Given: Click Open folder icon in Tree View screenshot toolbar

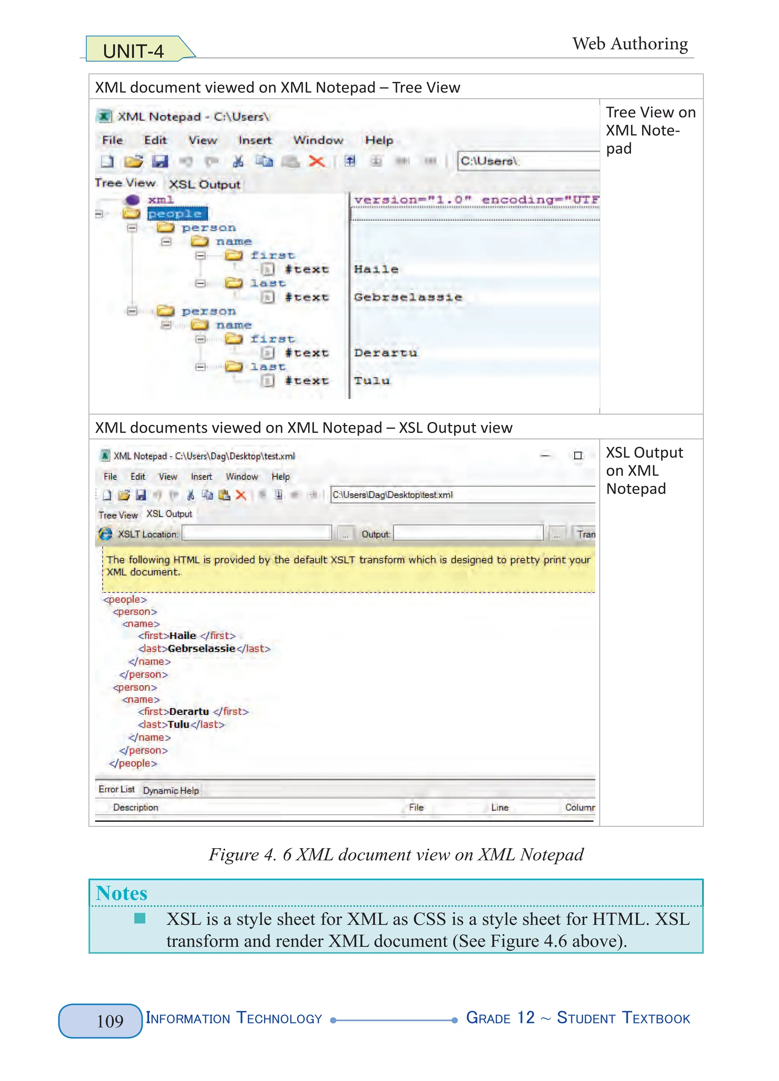Looking at the screenshot, I should (134, 162).
